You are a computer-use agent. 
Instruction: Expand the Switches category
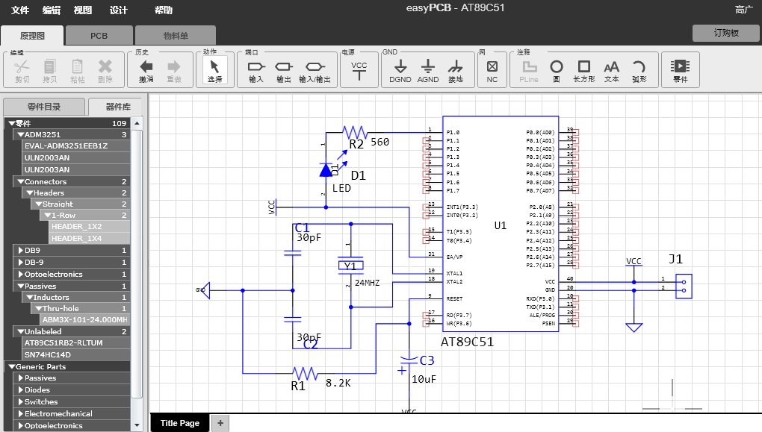click(20, 402)
